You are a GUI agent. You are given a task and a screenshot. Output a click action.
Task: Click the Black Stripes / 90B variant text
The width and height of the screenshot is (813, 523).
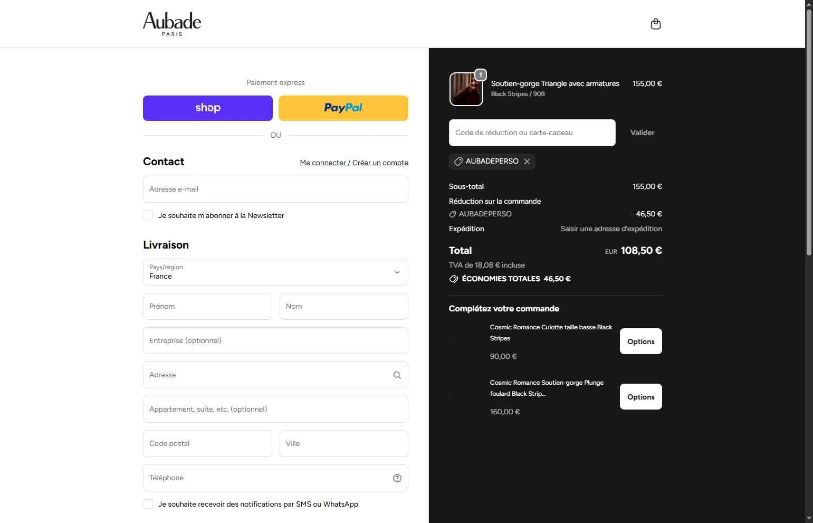tap(518, 94)
